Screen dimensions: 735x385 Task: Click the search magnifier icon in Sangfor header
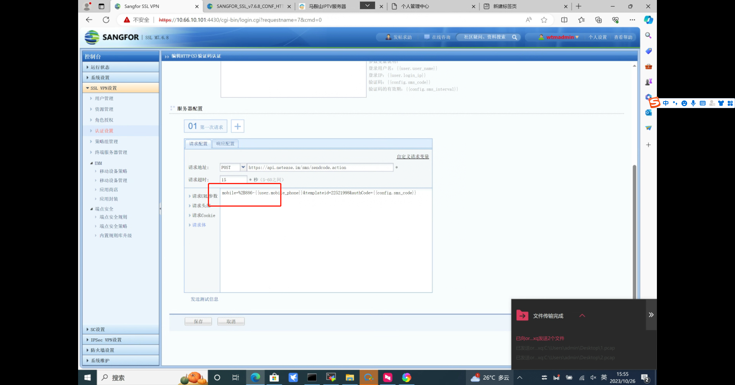coord(514,37)
